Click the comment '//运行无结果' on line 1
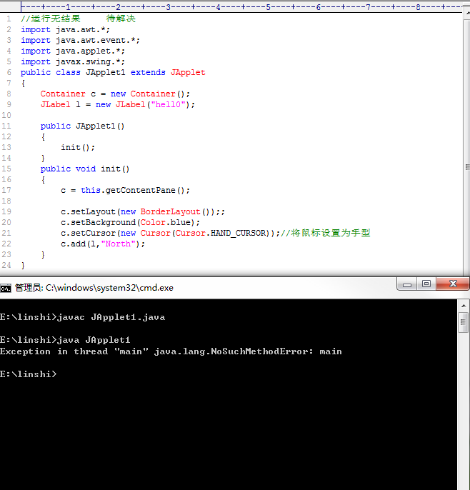This screenshot has height=490, width=470. (x=51, y=19)
